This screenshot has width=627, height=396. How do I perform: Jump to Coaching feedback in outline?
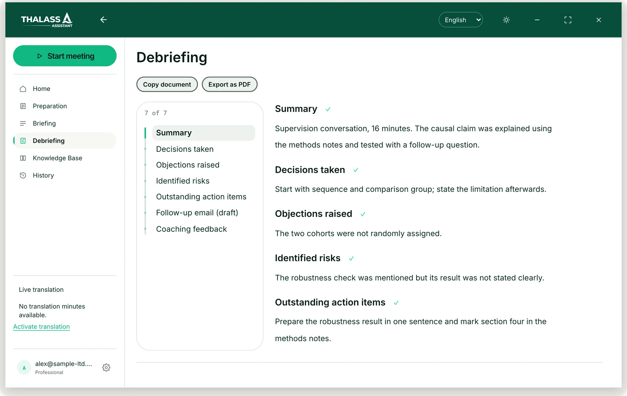pos(191,229)
